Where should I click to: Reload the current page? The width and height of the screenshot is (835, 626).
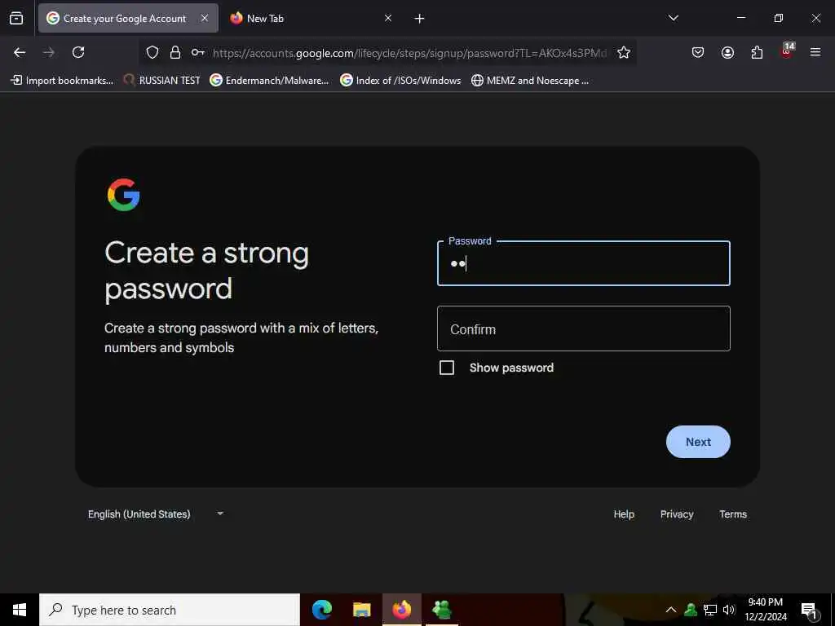pyautogui.click(x=78, y=52)
